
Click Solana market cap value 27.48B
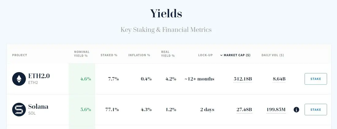point(244,109)
